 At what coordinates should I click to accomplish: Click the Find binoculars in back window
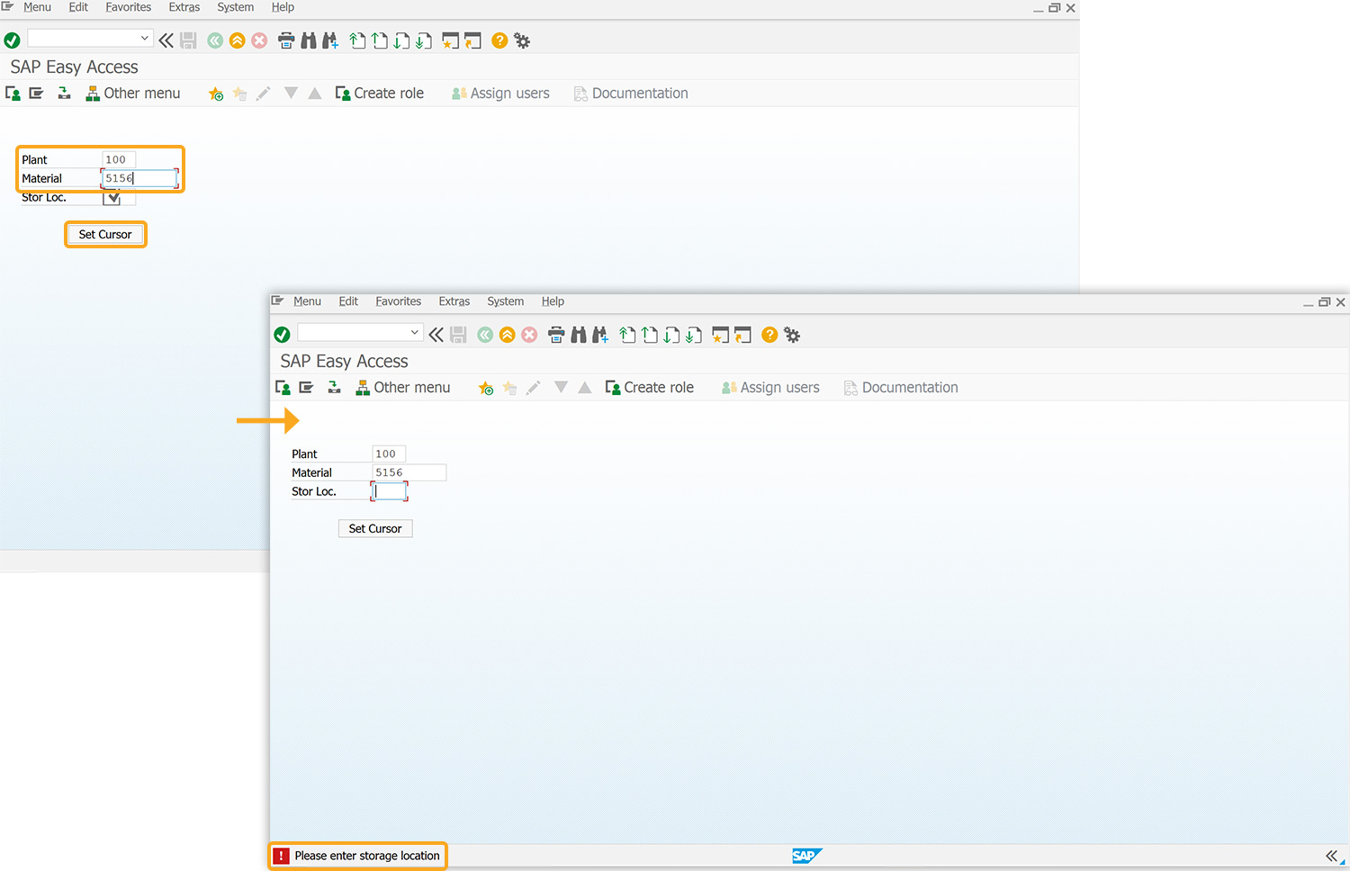pyautogui.click(x=309, y=40)
